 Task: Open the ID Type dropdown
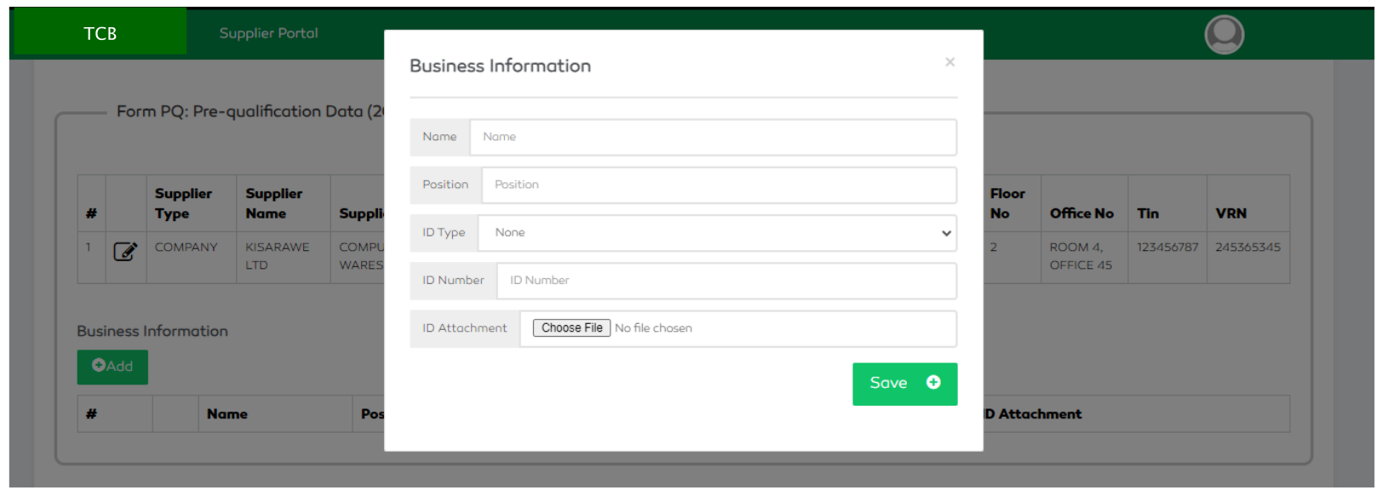coord(715,233)
